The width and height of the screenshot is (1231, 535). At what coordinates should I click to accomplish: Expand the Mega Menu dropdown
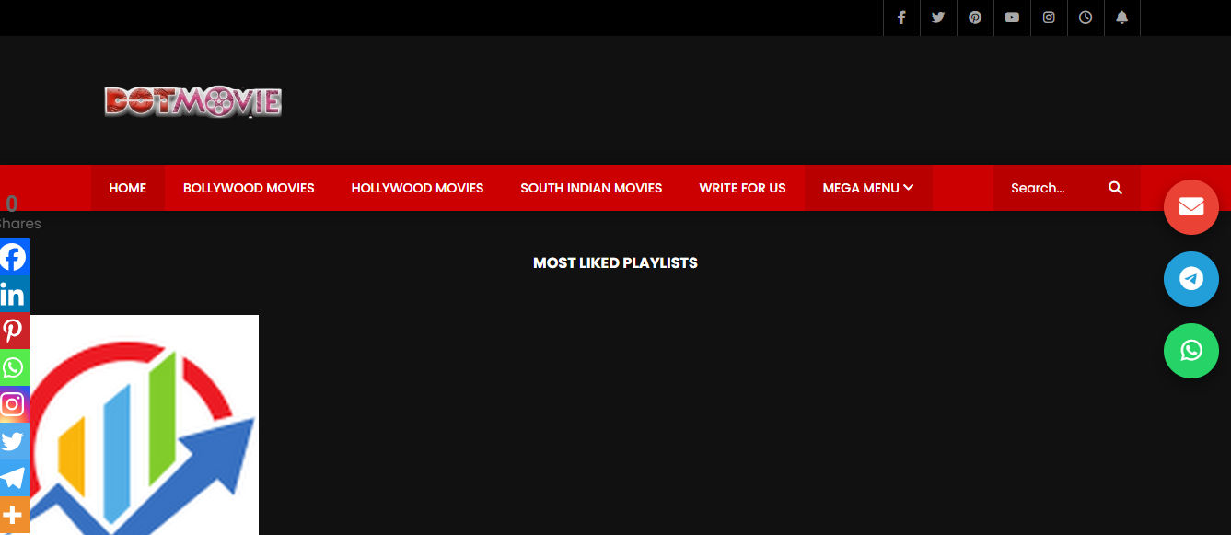868,188
